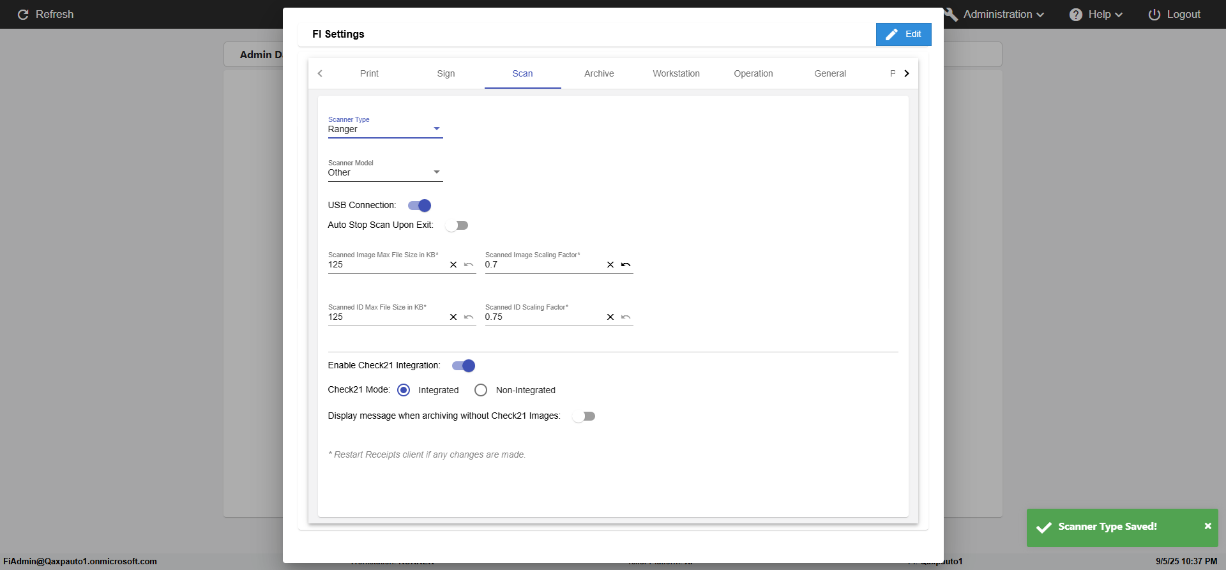Enable Auto Stop Scan Upon Exit
Image resolution: width=1226 pixels, height=570 pixels.
click(x=457, y=225)
